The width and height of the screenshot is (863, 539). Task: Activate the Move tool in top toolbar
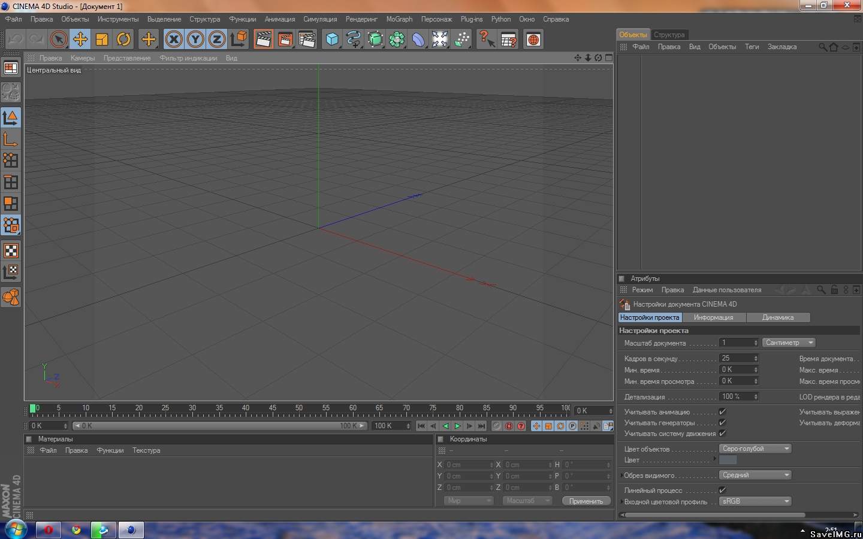click(x=80, y=40)
